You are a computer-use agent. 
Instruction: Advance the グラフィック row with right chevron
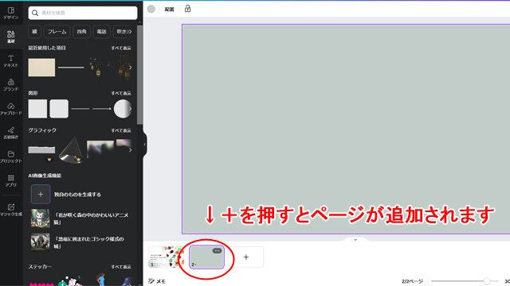[130, 150]
